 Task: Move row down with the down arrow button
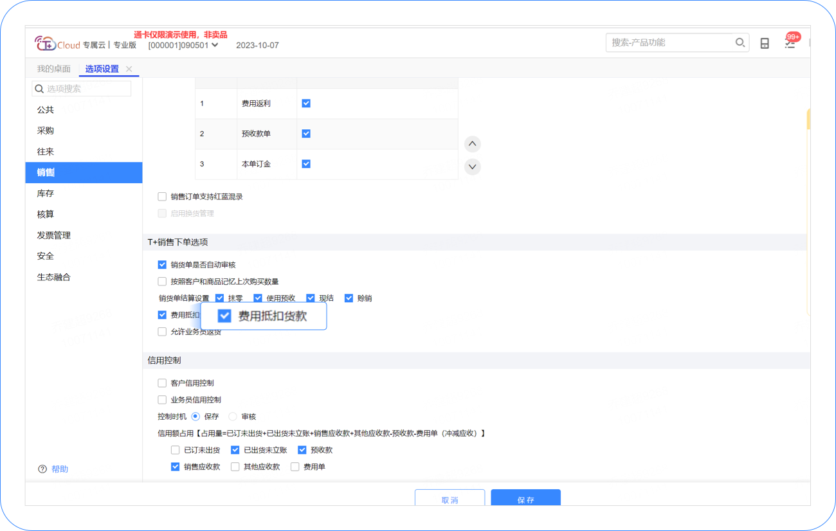[x=472, y=166]
